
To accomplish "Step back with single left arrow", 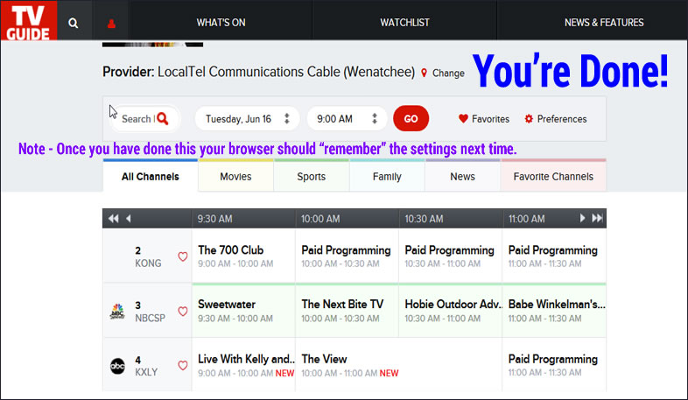I will [128, 219].
